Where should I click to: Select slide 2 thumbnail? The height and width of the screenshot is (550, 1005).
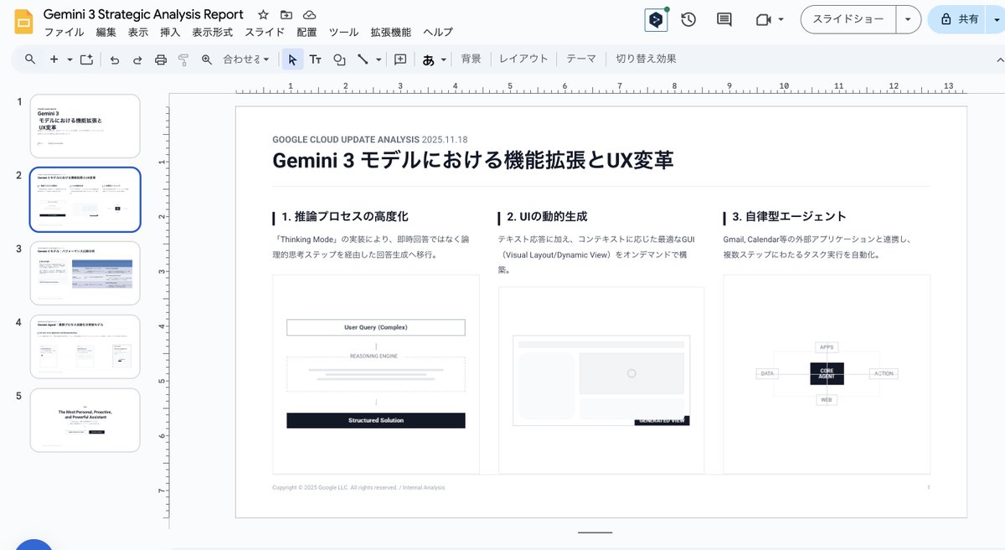pyautogui.click(x=85, y=199)
